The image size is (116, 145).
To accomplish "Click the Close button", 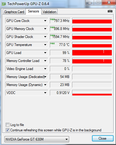I will coord(103,138).
